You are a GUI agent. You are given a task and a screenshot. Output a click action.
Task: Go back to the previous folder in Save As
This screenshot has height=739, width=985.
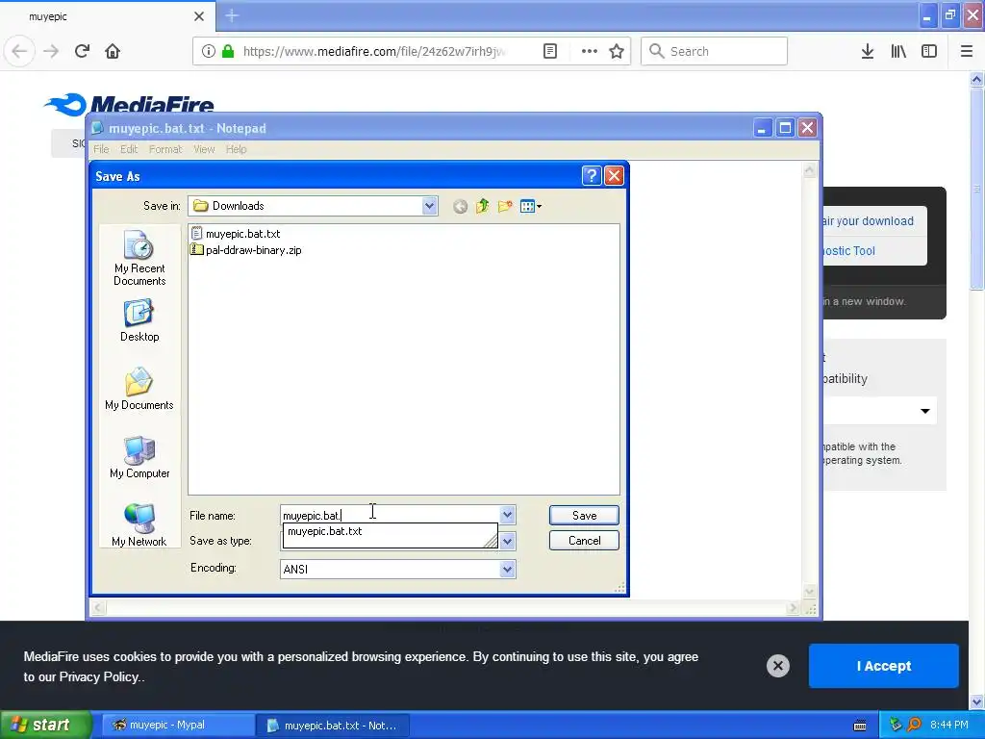click(x=460, y=206)
